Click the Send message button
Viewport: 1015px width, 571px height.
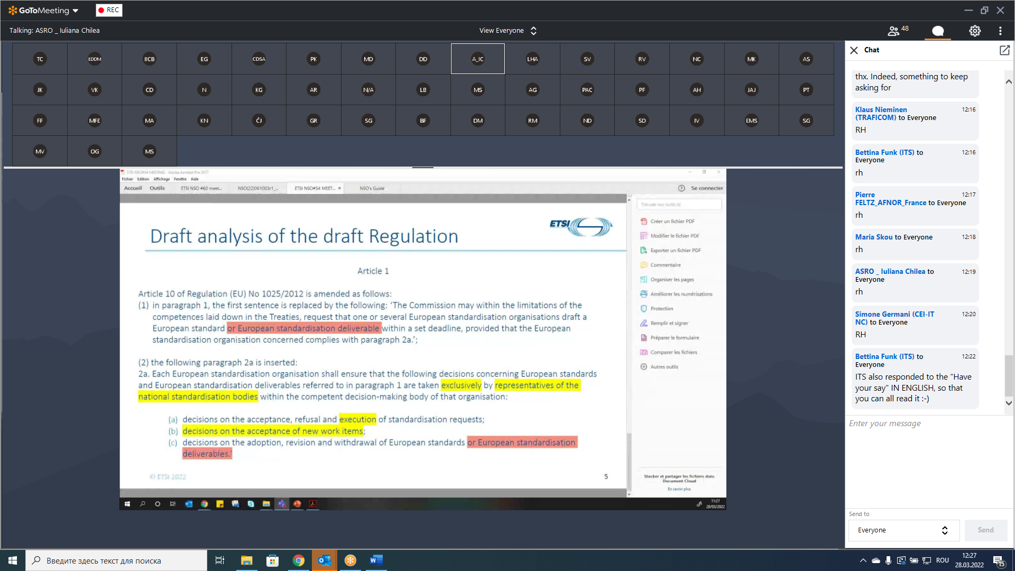tap(985, 530)
